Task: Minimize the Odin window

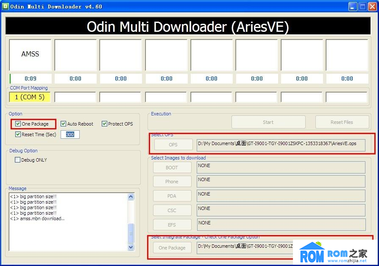Action: pyautogui.click(x=353, y=6)
